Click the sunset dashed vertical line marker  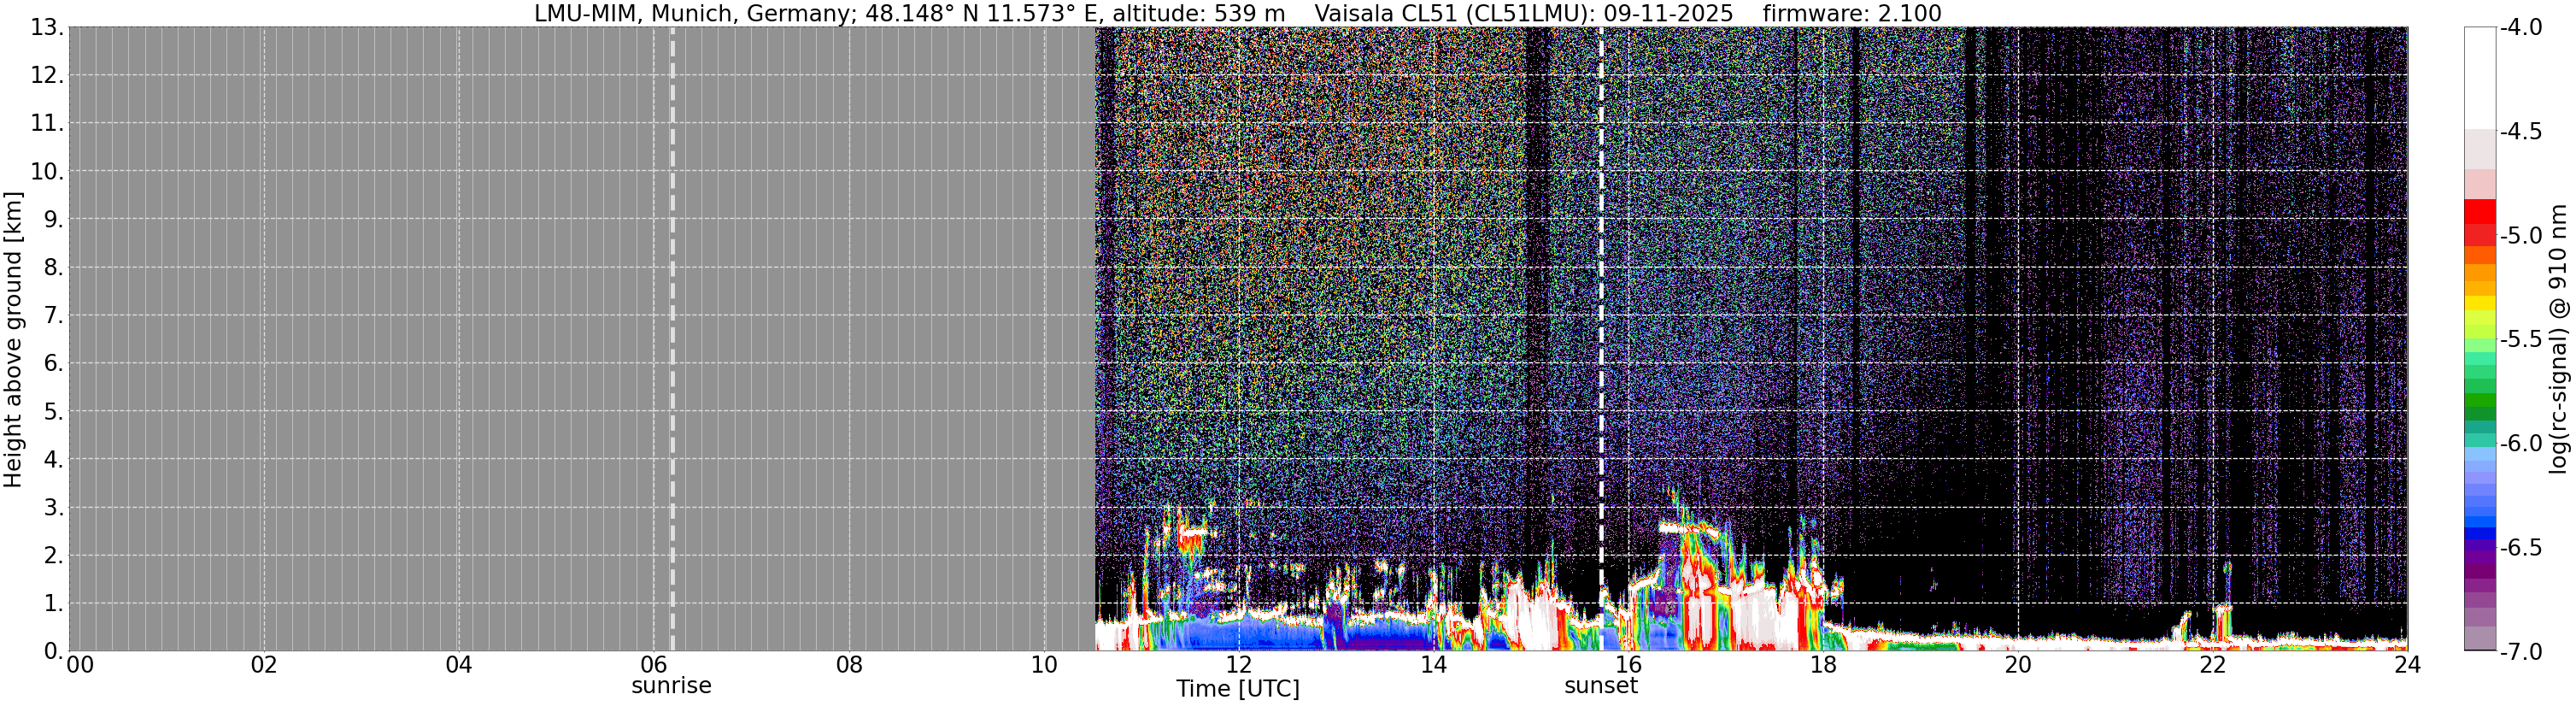coord(1601,339)
